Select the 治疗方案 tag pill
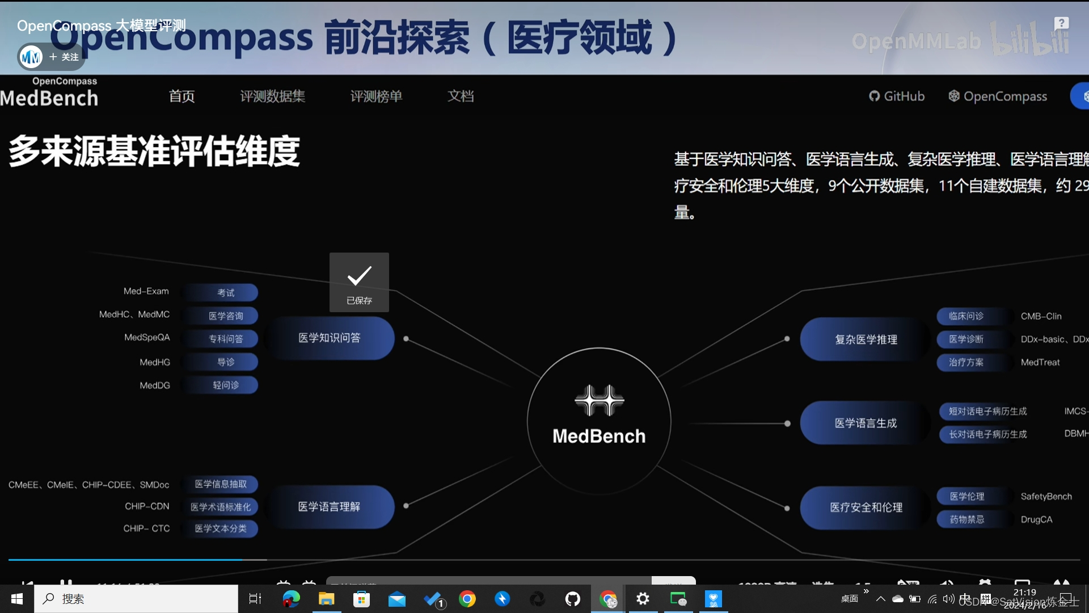This screenshot has width=1089, height=613. click(973, 362)
